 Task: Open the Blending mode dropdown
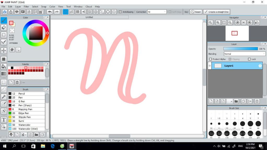pos(245,54)
